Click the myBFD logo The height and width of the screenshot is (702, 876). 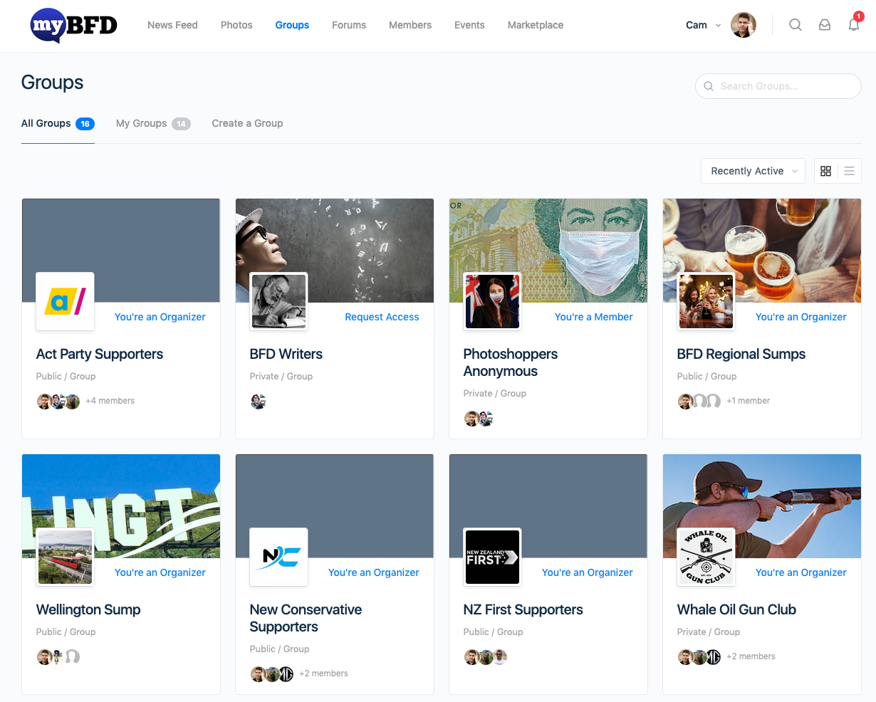click(73, 26)
